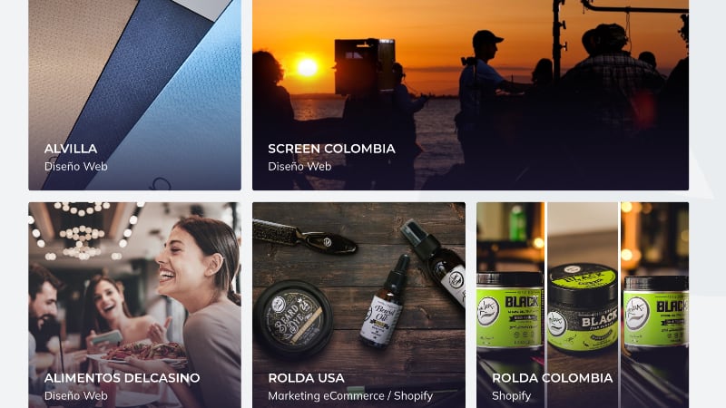Image resolution: width=726 pixels, height=408 pixels.
Task: Open the SCREEN COLOMBIA project title
Action: 331,149
